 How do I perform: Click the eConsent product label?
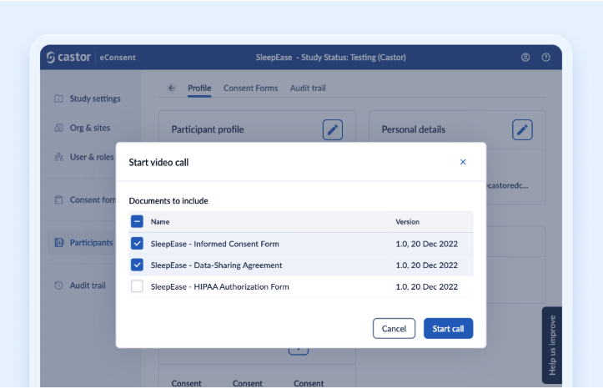[x=118, y=58]
